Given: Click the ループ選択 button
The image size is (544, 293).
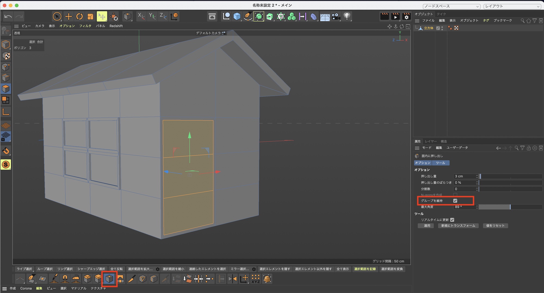Looking at the screenshot, I should [x=45, y=269].
